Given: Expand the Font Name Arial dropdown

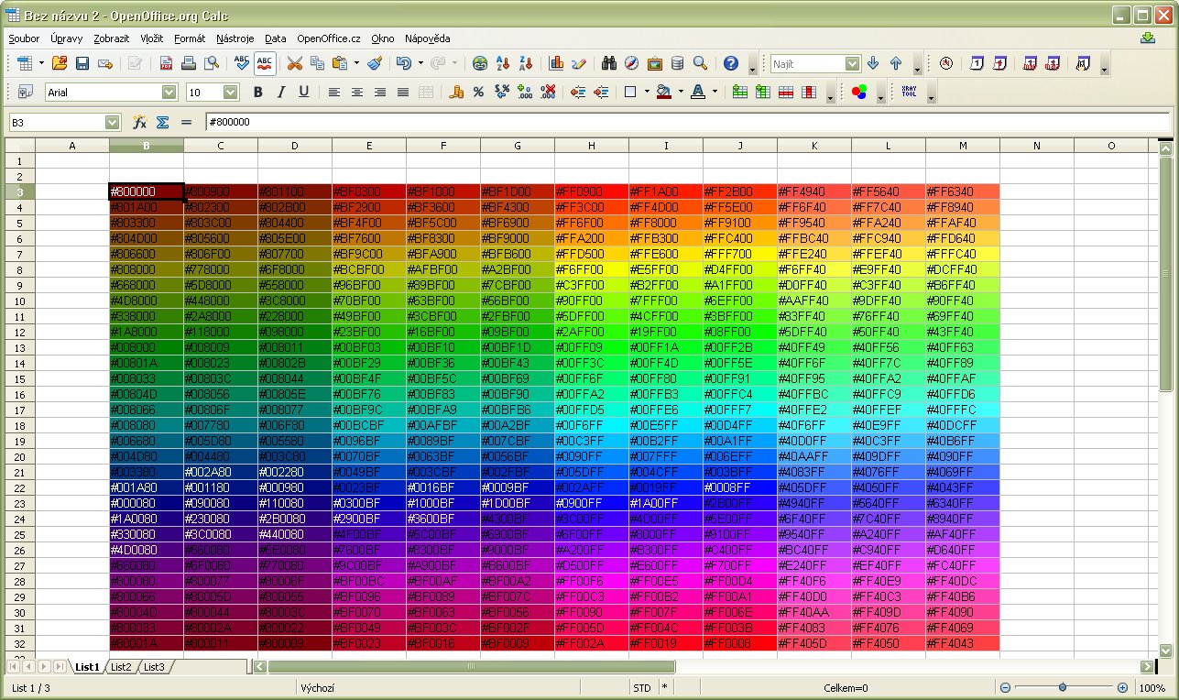Looking at the screenshot, I should (169, 92).
